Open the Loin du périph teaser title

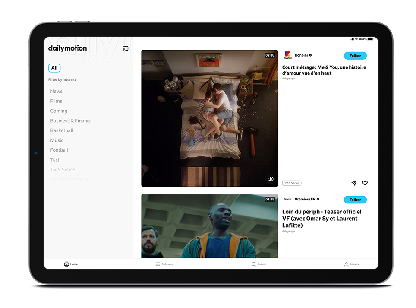coord(321,219)
